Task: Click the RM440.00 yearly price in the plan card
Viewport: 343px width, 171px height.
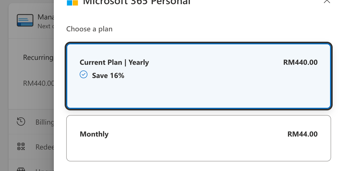Action: click(x=300, y=62)
